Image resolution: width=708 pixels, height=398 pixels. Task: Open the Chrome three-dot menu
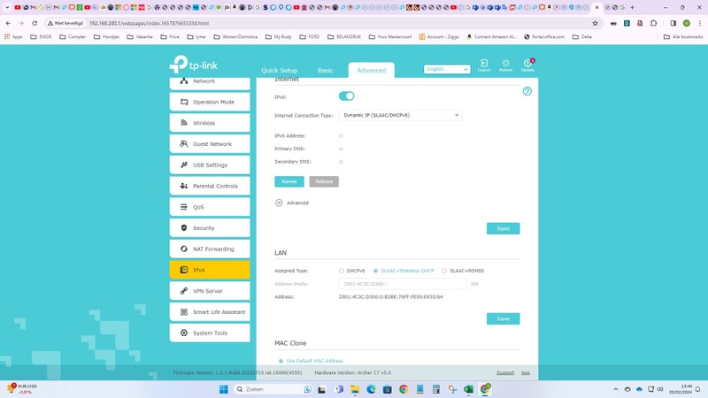699,23
